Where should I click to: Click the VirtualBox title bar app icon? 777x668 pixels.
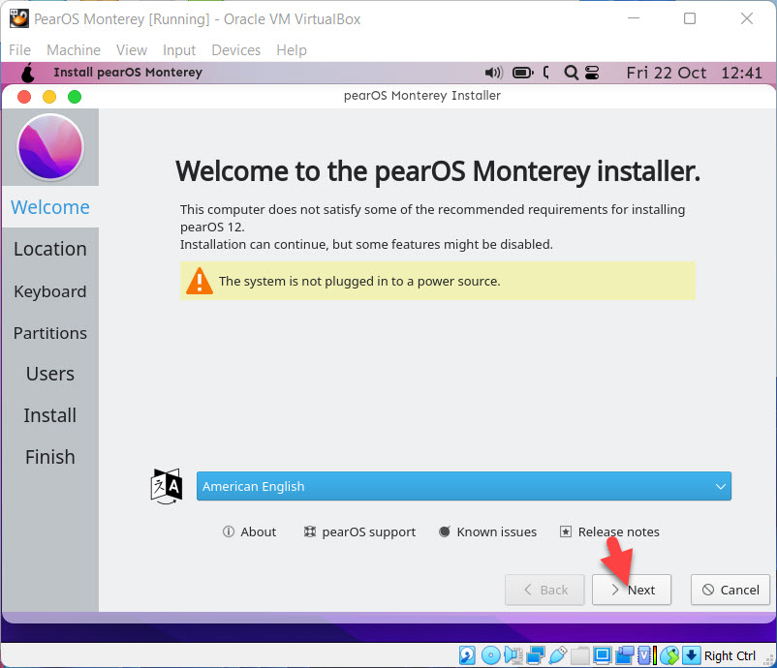(18, 18)
